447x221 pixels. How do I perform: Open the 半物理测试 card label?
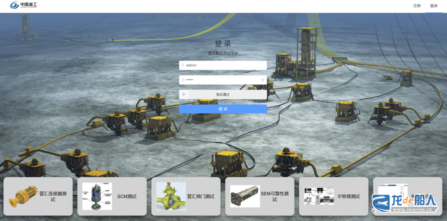(x=348, y=196)
